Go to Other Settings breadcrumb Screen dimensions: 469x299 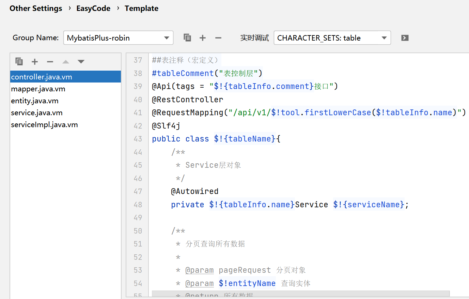click(36, 9)
